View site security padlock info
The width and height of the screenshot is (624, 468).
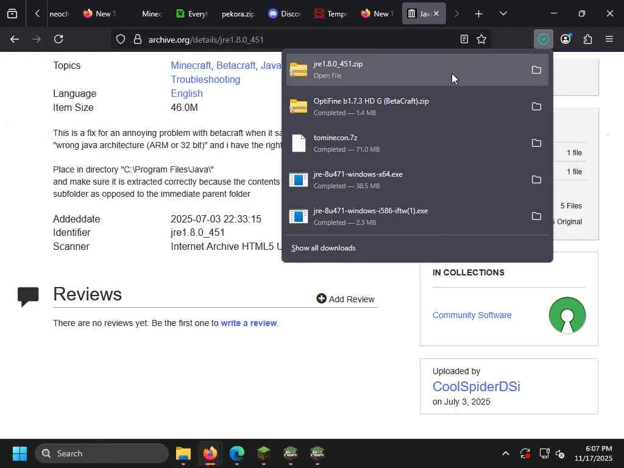point(138,40)
